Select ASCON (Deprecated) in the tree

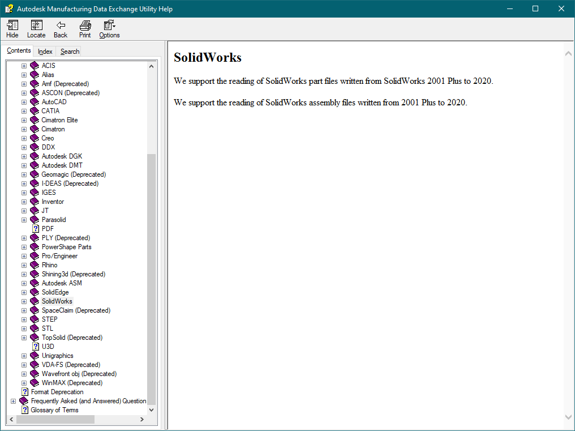point(70,93)
